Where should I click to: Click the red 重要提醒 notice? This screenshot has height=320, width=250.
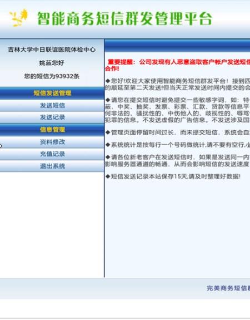pos(177,65)
